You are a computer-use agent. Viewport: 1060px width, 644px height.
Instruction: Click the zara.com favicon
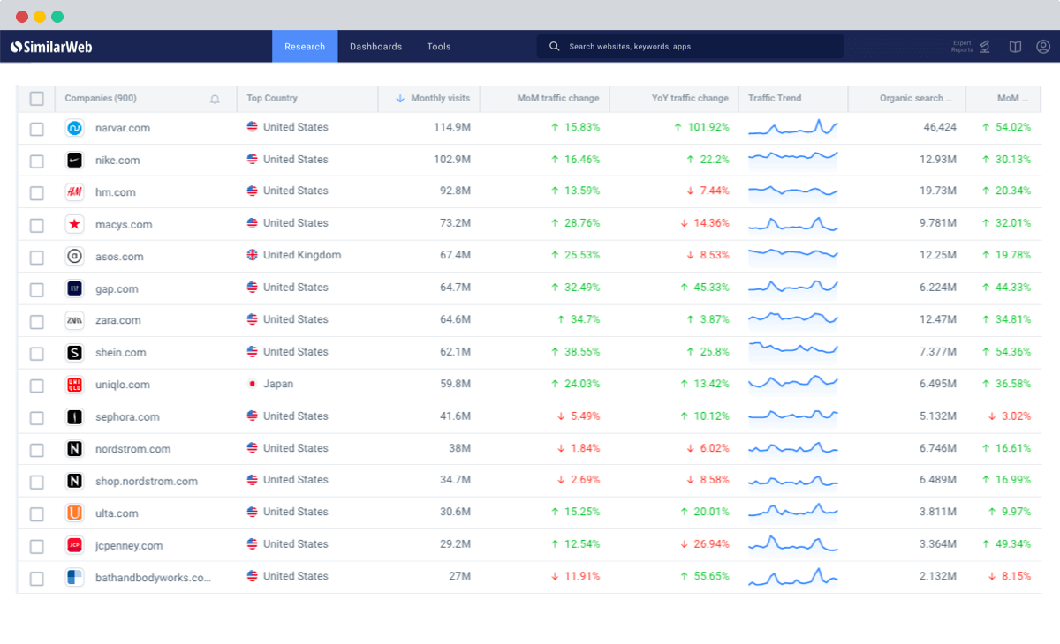click(75, 321)
